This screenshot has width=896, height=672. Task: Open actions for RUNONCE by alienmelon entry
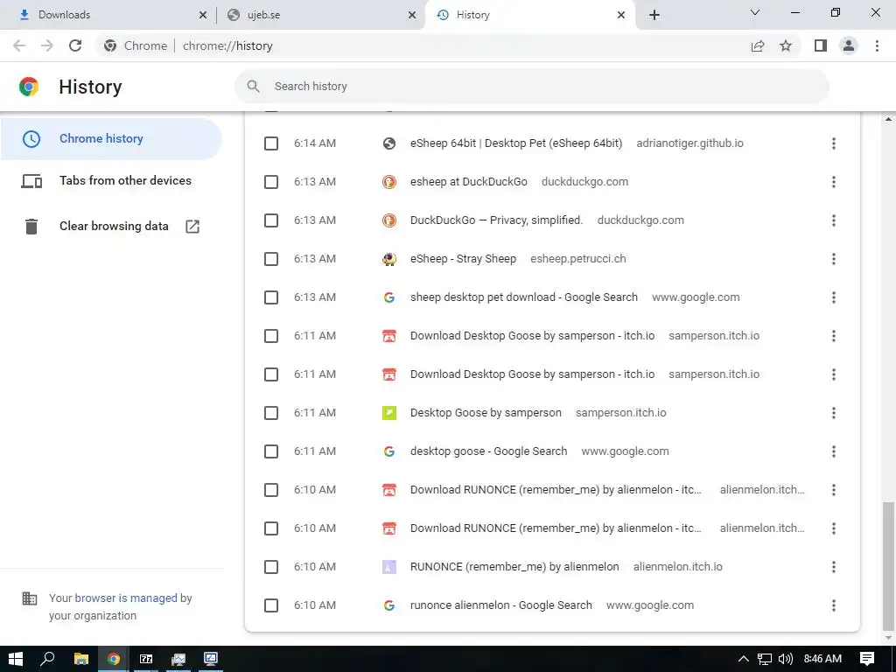pos(834,567)
